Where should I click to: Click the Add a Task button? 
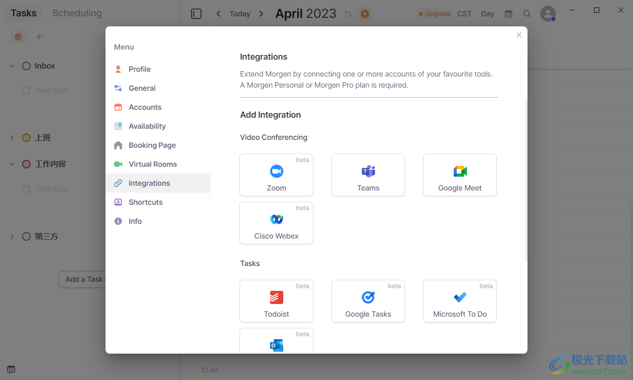(x=82, y=279)
